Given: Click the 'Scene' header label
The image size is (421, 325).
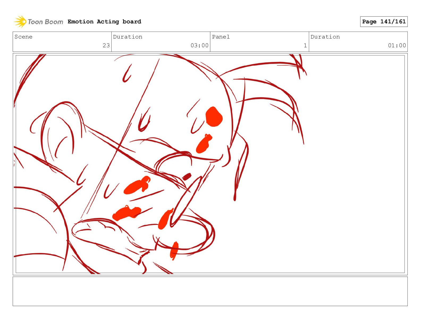Looking at the screenshot, I should coord(23,37).
